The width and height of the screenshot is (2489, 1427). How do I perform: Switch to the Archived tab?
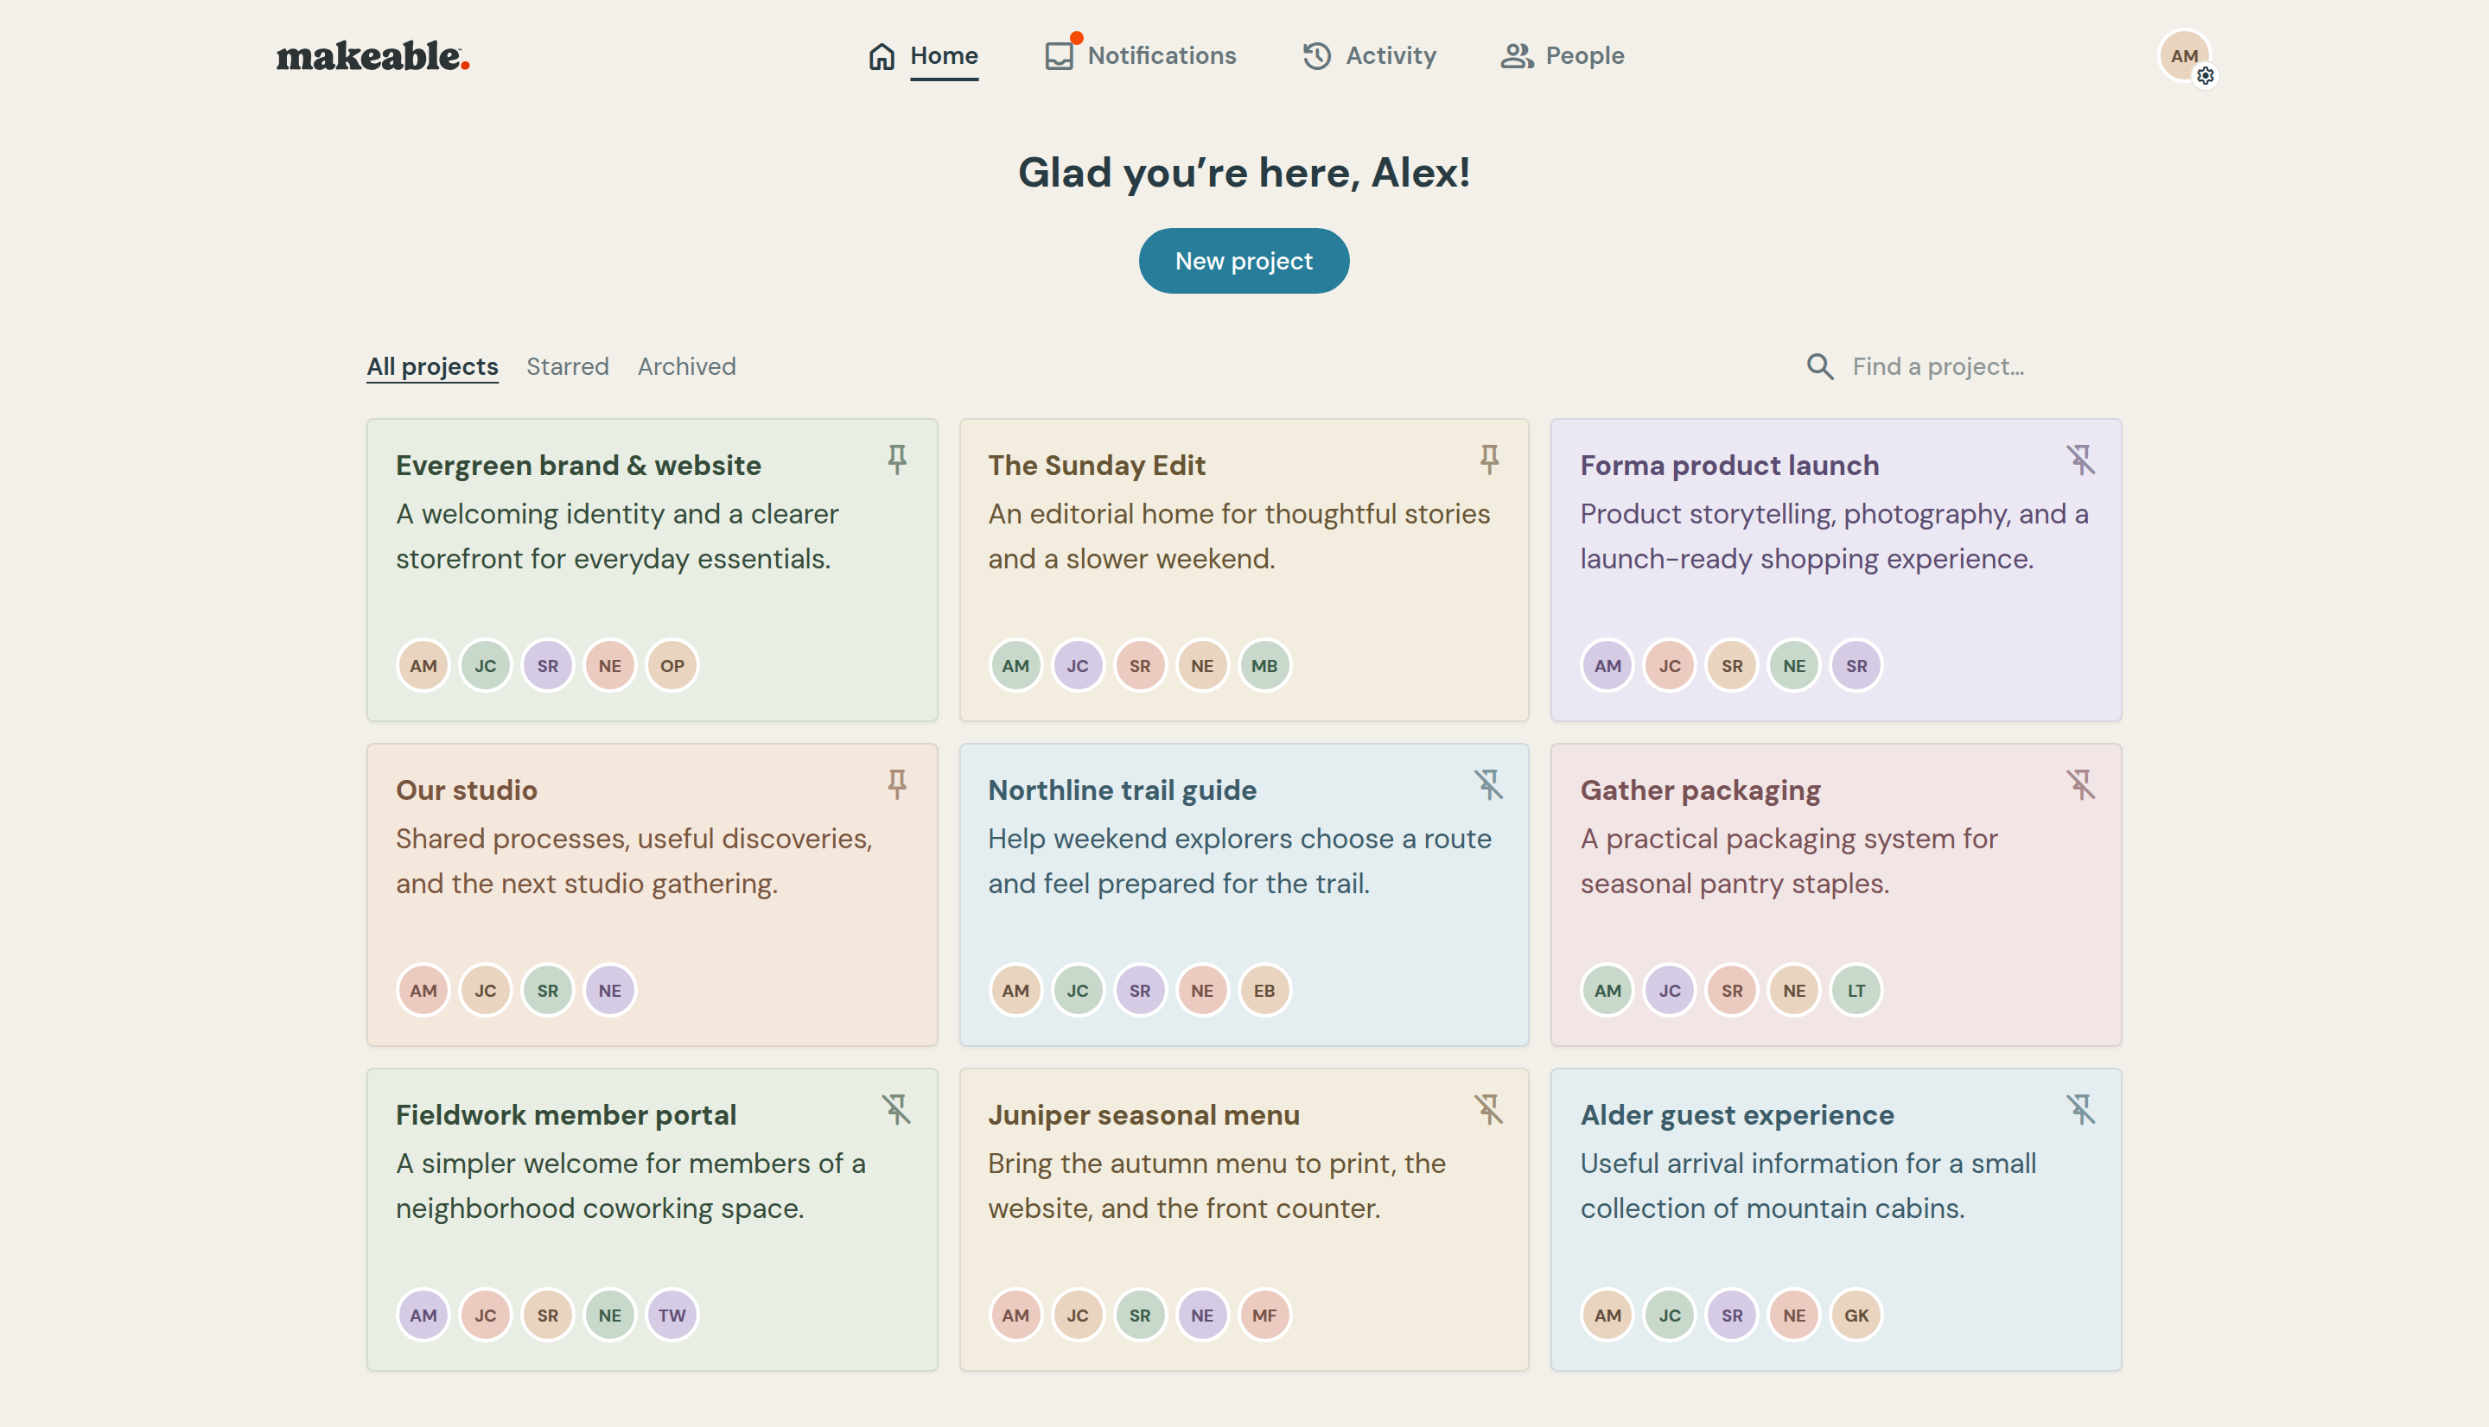coord(686,366)
